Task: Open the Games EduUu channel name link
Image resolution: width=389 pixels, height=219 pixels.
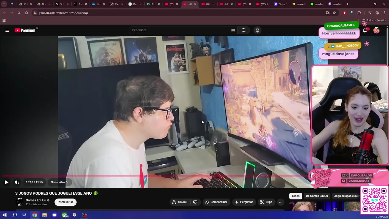Action: pos(36,200)
